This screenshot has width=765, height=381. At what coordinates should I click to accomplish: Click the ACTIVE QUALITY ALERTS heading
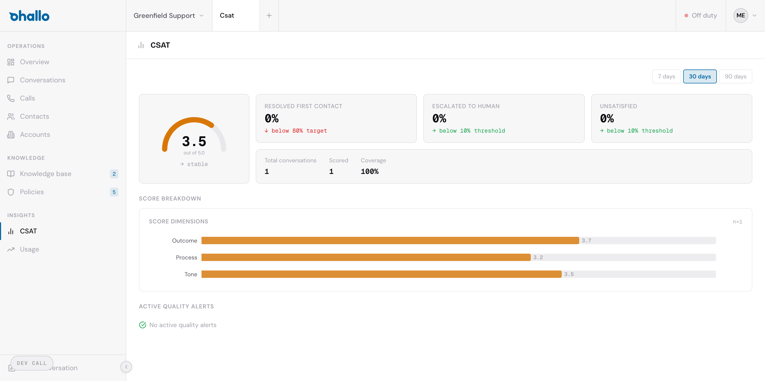tap(177, 307)
